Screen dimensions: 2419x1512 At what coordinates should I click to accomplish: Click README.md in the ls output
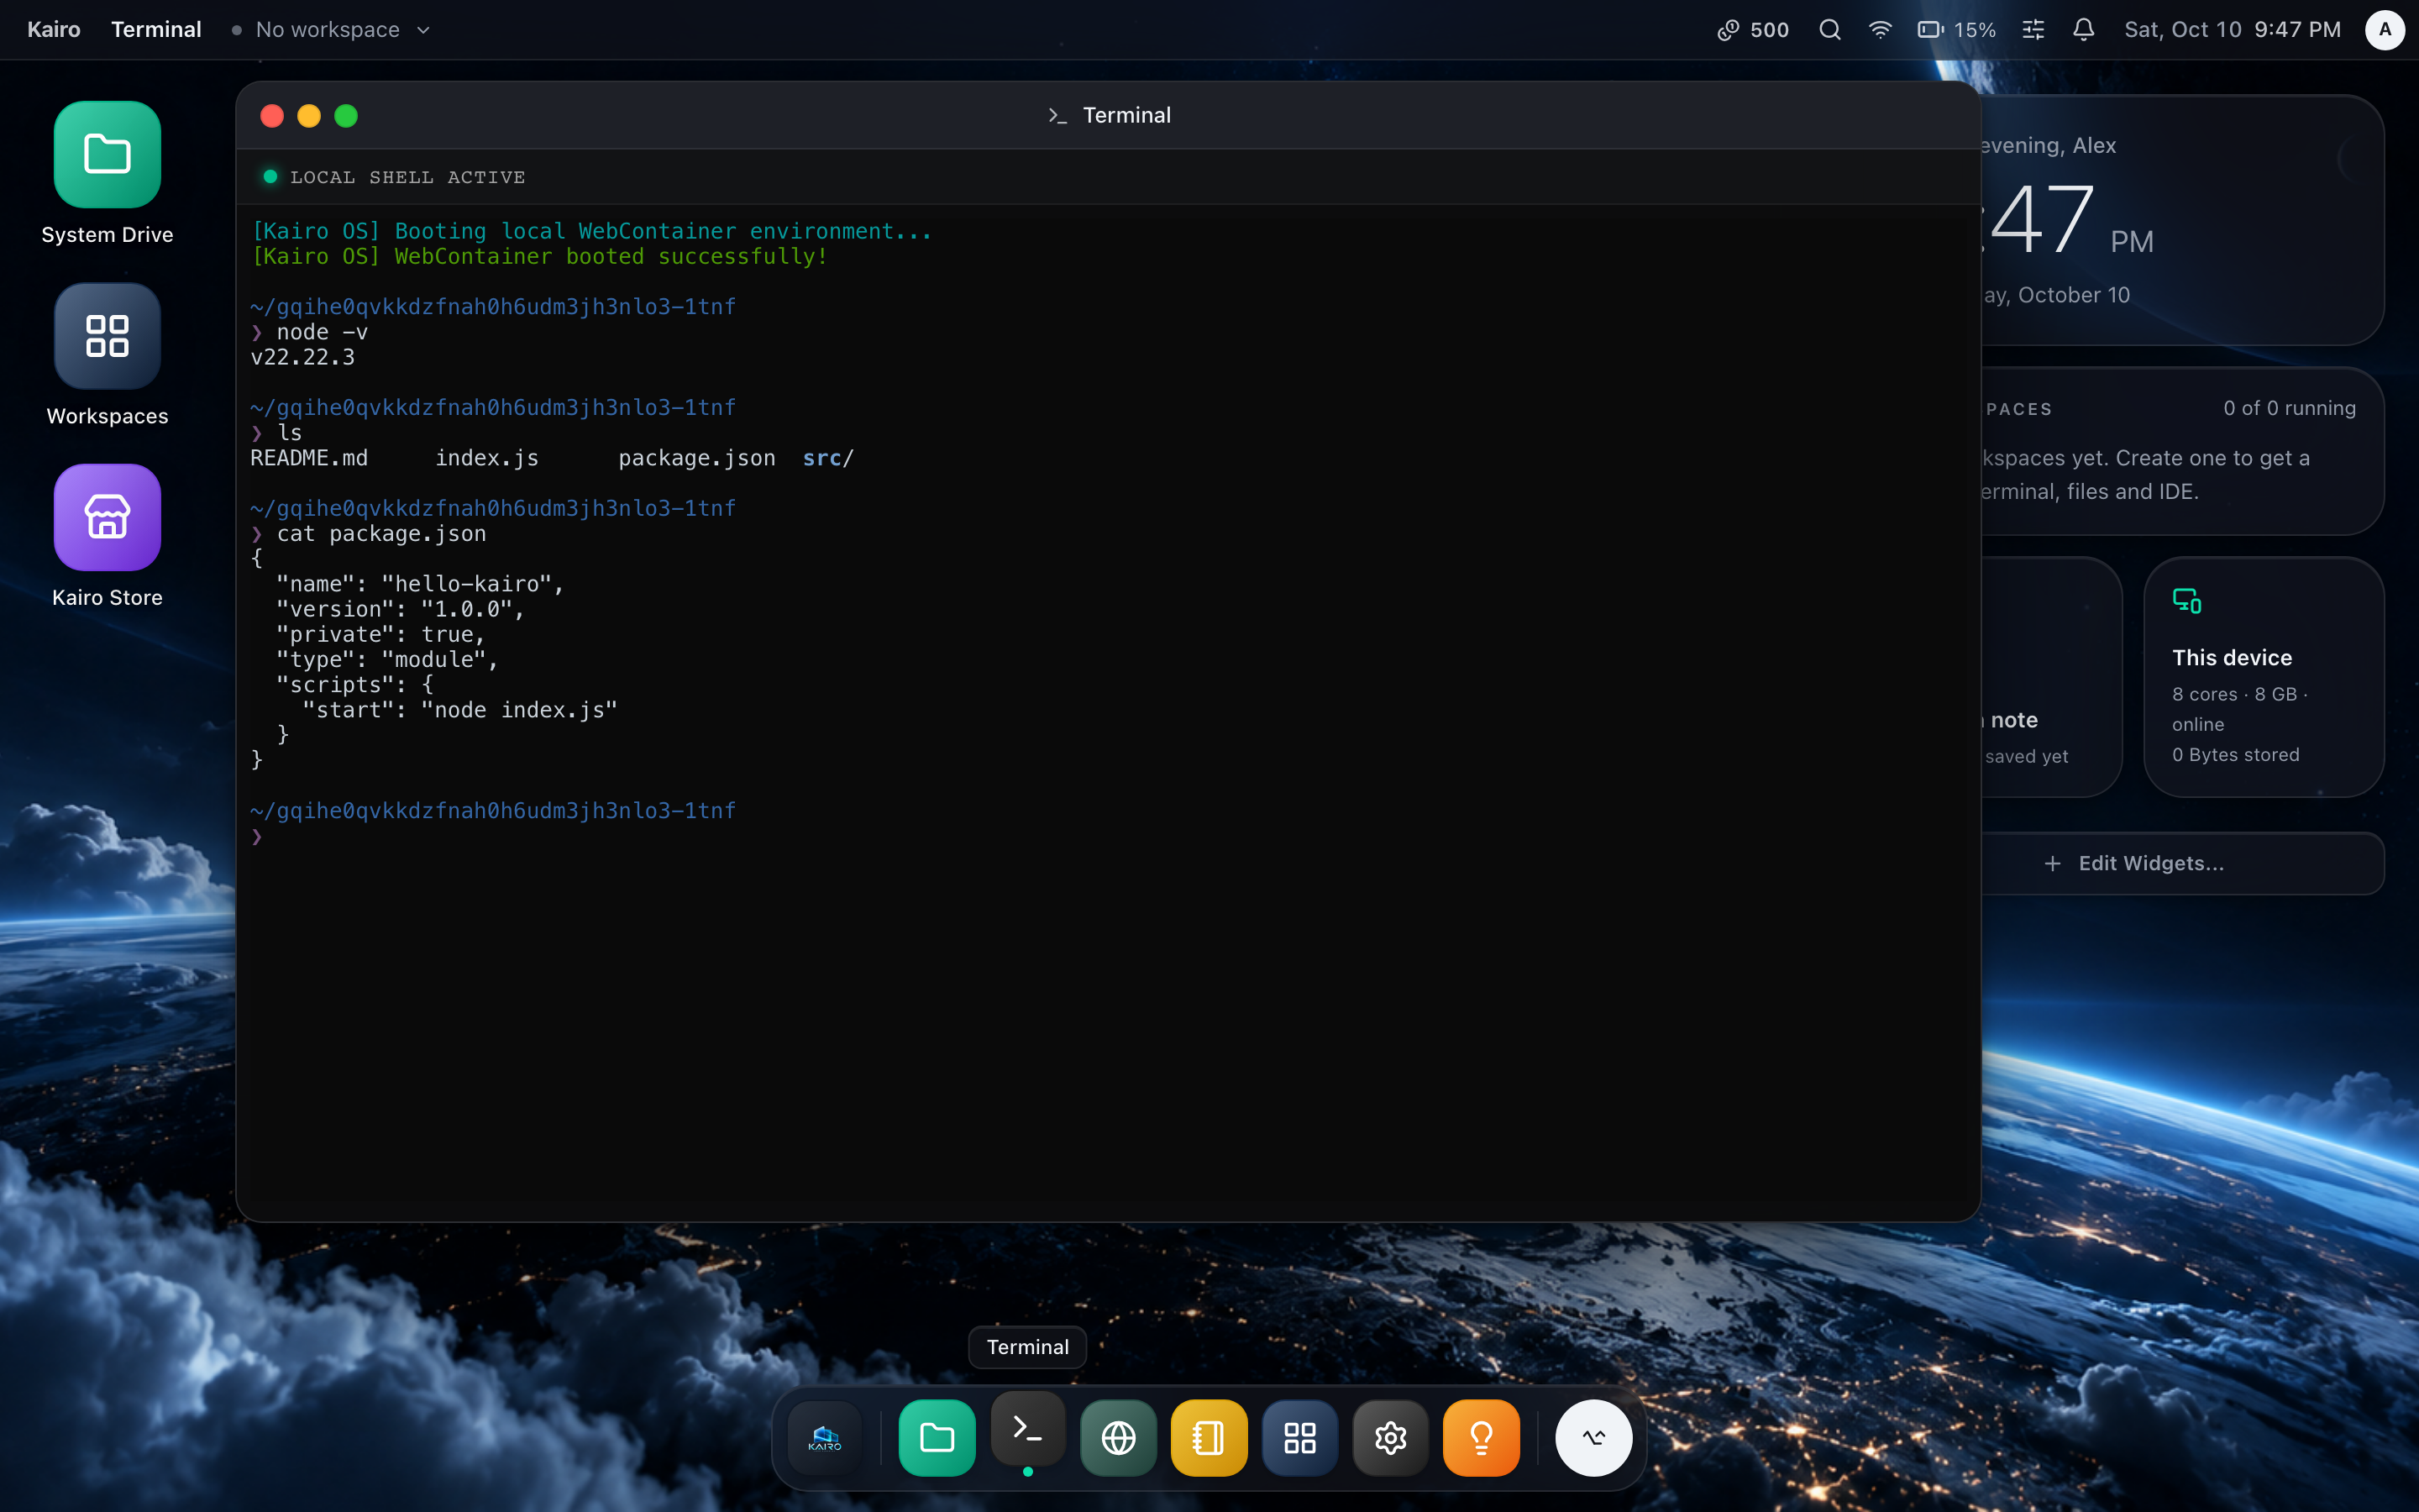click(309, 458)
